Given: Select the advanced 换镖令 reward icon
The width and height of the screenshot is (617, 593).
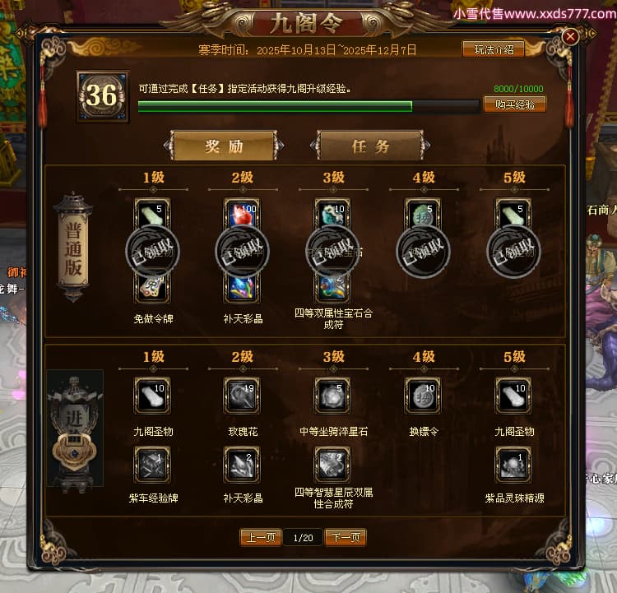Looking at the screenshot, I should coord(423,396).
